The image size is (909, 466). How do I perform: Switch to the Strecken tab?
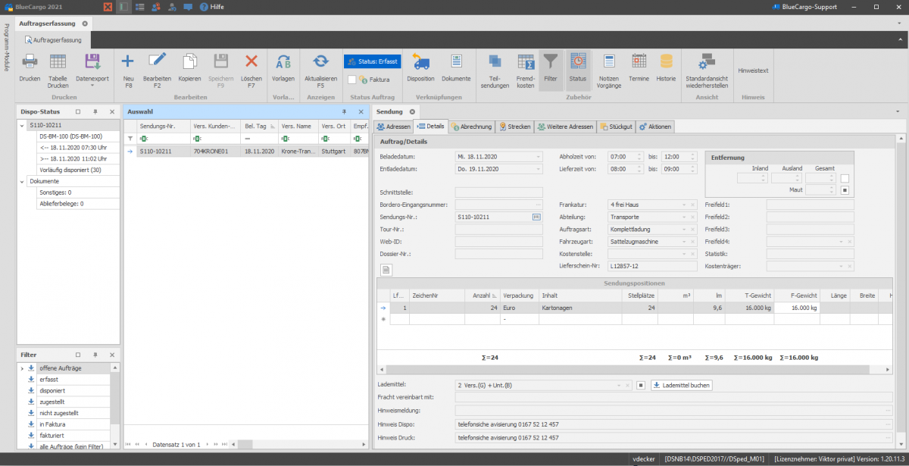click(514, 127)
